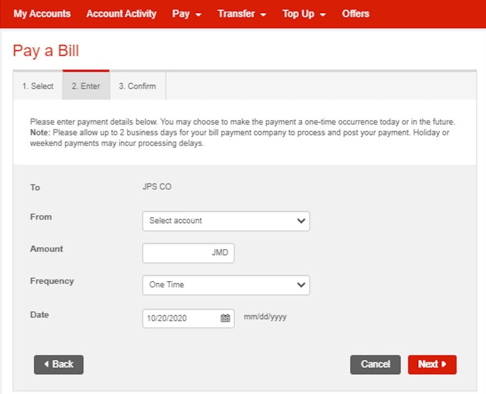Open the Account Activity menu

coord(121,14)
